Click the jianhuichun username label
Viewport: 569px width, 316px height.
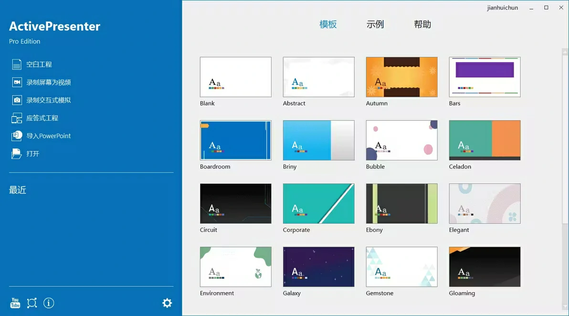pyautogui.click(x=502, y=8)
